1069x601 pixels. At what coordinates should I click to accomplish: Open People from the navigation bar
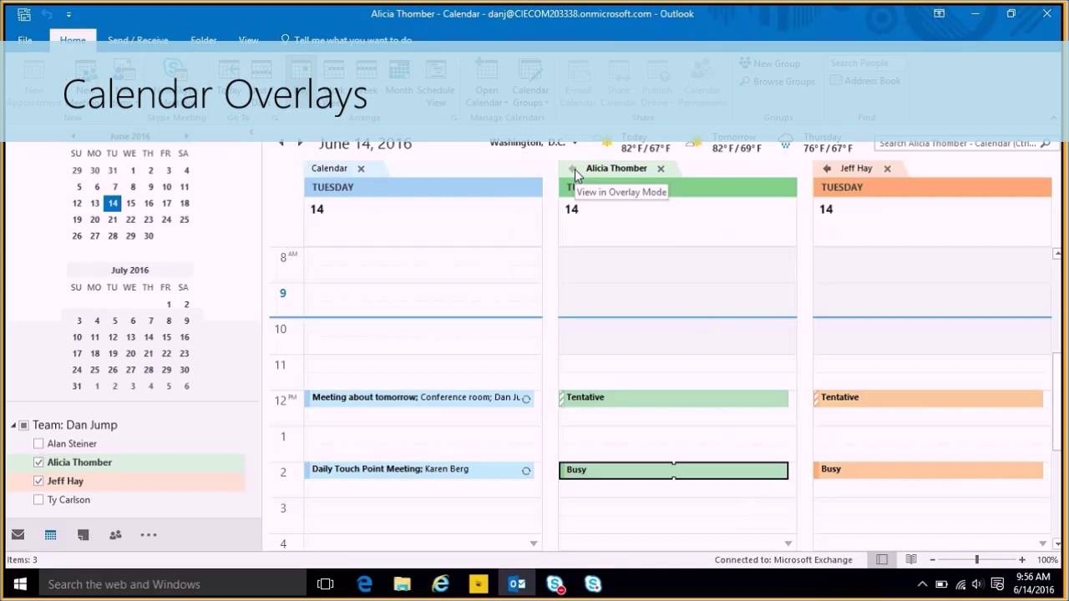pyautogui.click(x=115, y=535)
